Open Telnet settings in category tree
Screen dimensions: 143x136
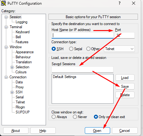(x=20, y=102)
